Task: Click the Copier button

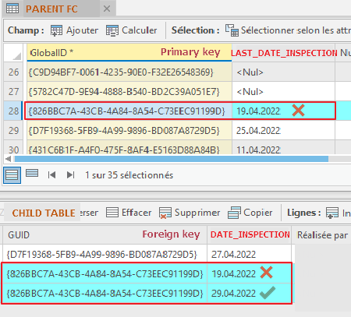Action: 250,213
